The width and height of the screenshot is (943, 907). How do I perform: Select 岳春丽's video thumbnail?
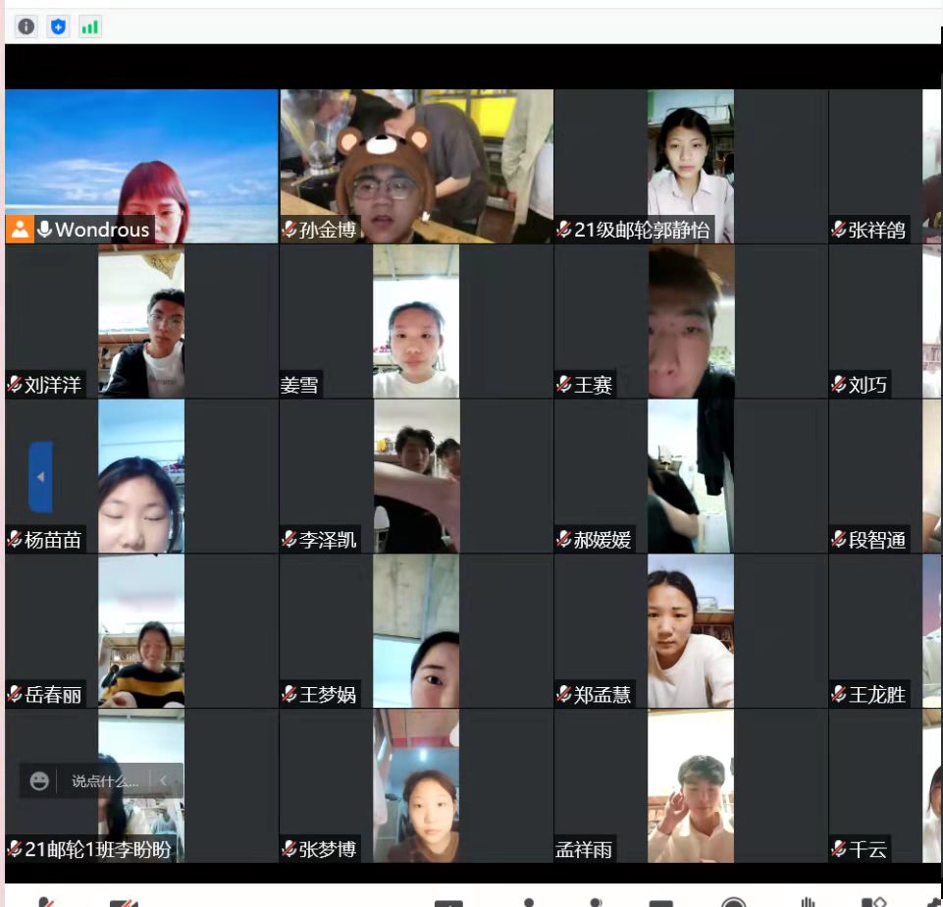coord(141,630)
